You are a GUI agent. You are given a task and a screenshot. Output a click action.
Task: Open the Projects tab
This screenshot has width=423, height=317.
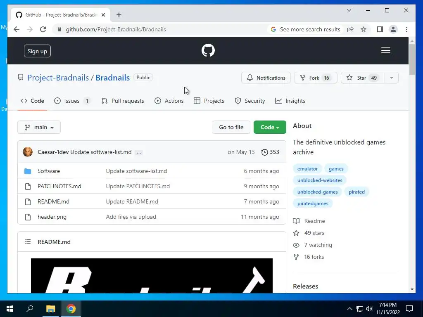(209, 101)
